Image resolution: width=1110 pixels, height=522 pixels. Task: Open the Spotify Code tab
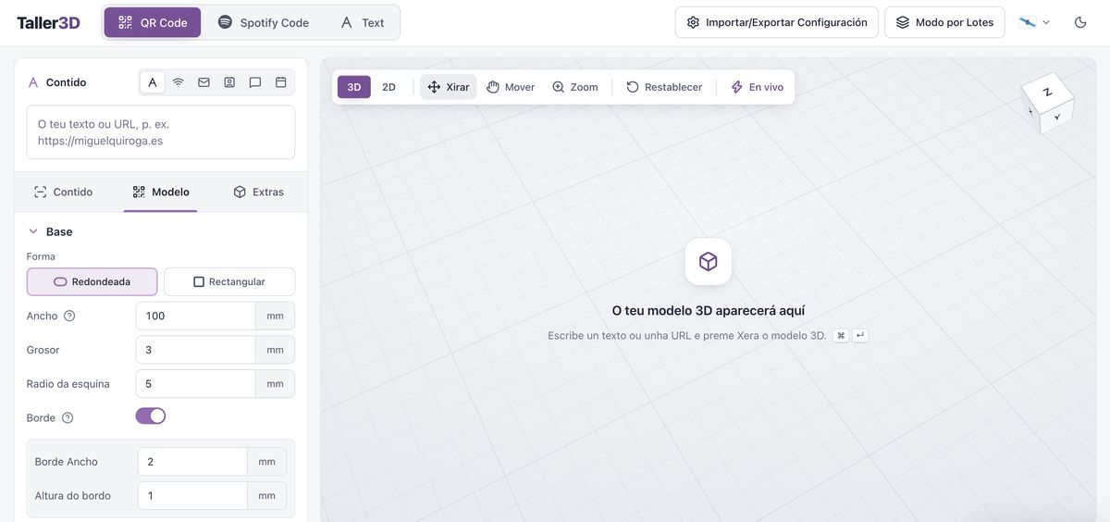[x=264, y=22]
